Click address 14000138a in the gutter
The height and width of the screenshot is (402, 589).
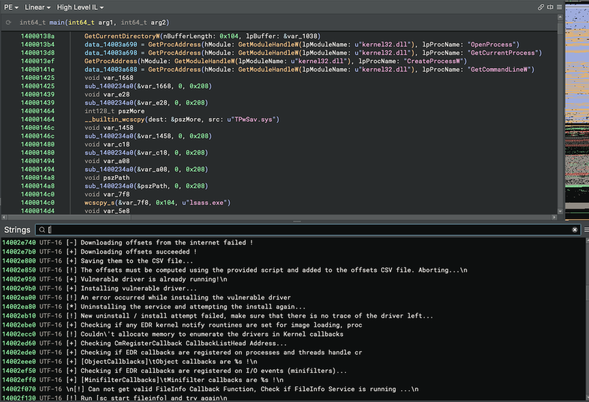click(38, 36)
